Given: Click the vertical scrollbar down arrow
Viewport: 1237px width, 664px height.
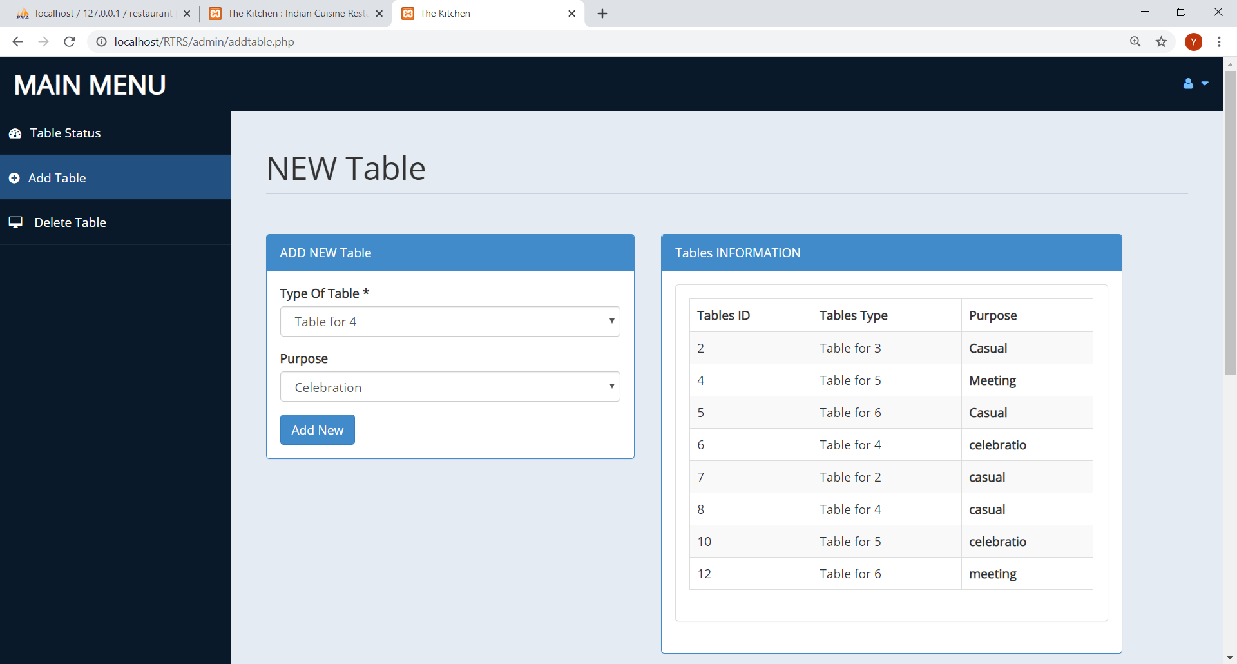Looking at the screenshot, I should click(x=1230, y=658).
